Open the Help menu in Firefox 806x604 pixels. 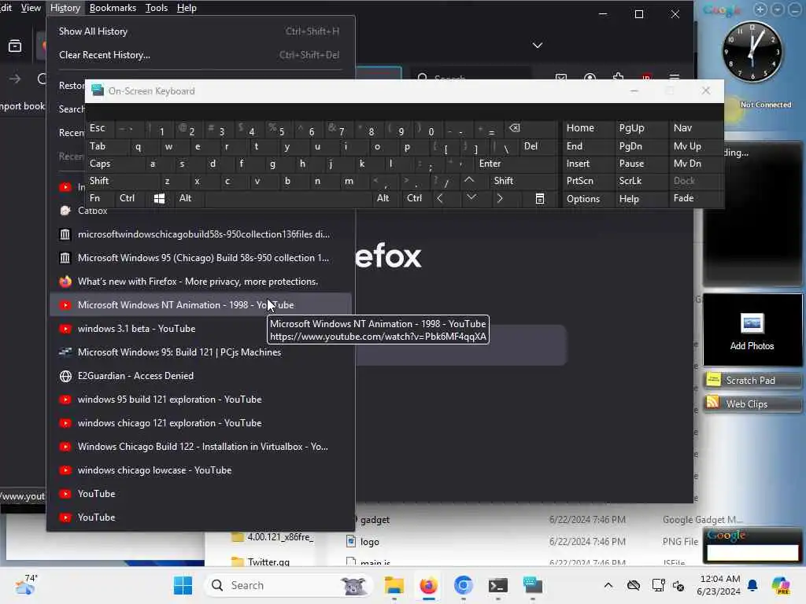coord(187,8)
